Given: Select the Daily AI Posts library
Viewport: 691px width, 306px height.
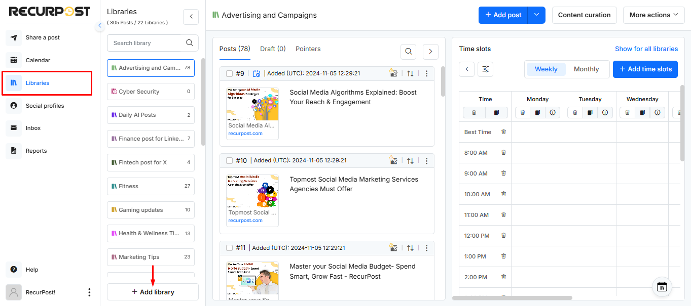Looking at the screenshot, I should coord(151,115).
